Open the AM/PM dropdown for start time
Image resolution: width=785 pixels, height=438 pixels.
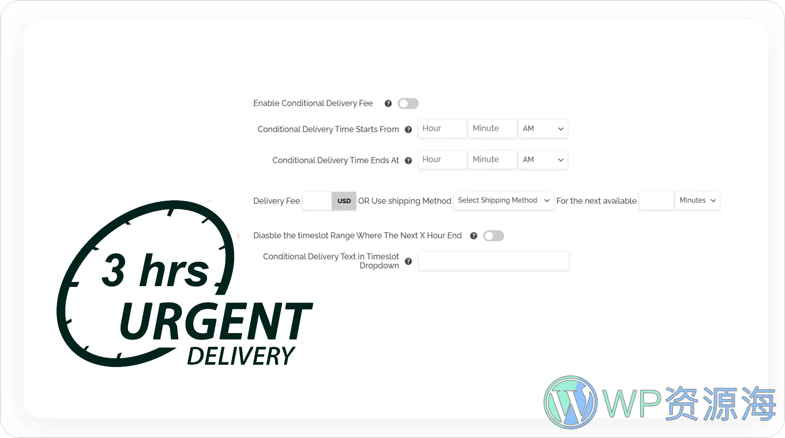(542, 128)
